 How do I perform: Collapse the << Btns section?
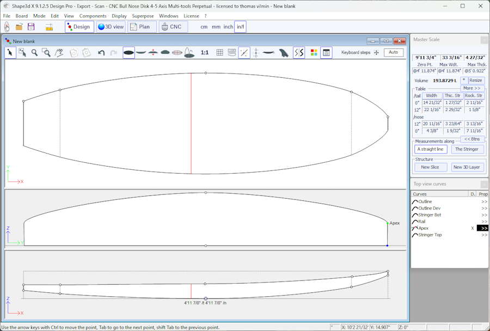(472, 139)
